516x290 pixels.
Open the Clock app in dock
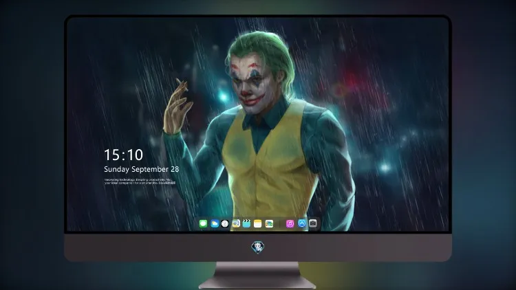225,223
